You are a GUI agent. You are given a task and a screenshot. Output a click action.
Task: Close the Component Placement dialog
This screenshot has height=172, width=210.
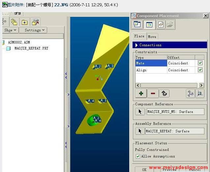point(205,16)
